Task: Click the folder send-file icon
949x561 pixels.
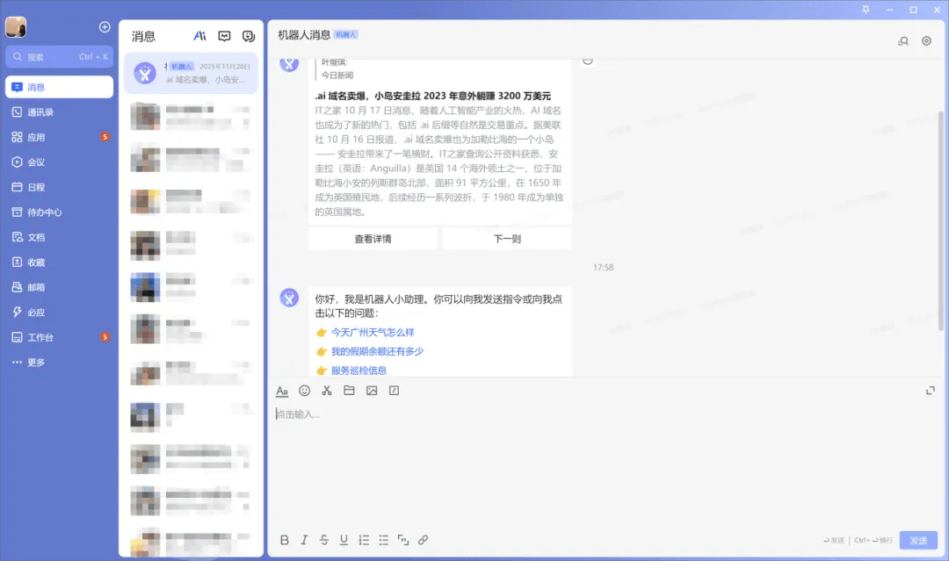Action: coord(349,391)
